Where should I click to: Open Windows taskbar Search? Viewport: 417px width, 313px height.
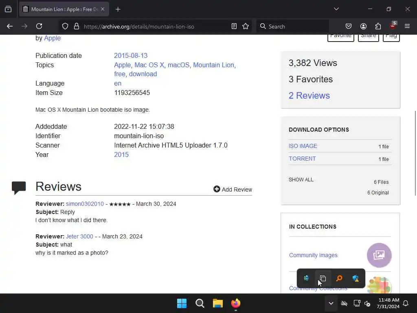coord(200,303)
